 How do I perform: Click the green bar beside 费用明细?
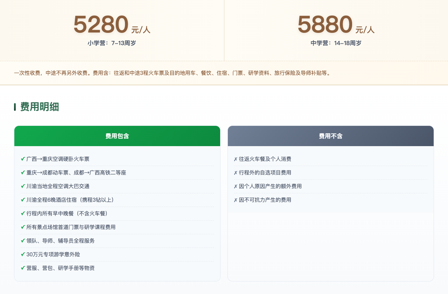tap(15, 107)
